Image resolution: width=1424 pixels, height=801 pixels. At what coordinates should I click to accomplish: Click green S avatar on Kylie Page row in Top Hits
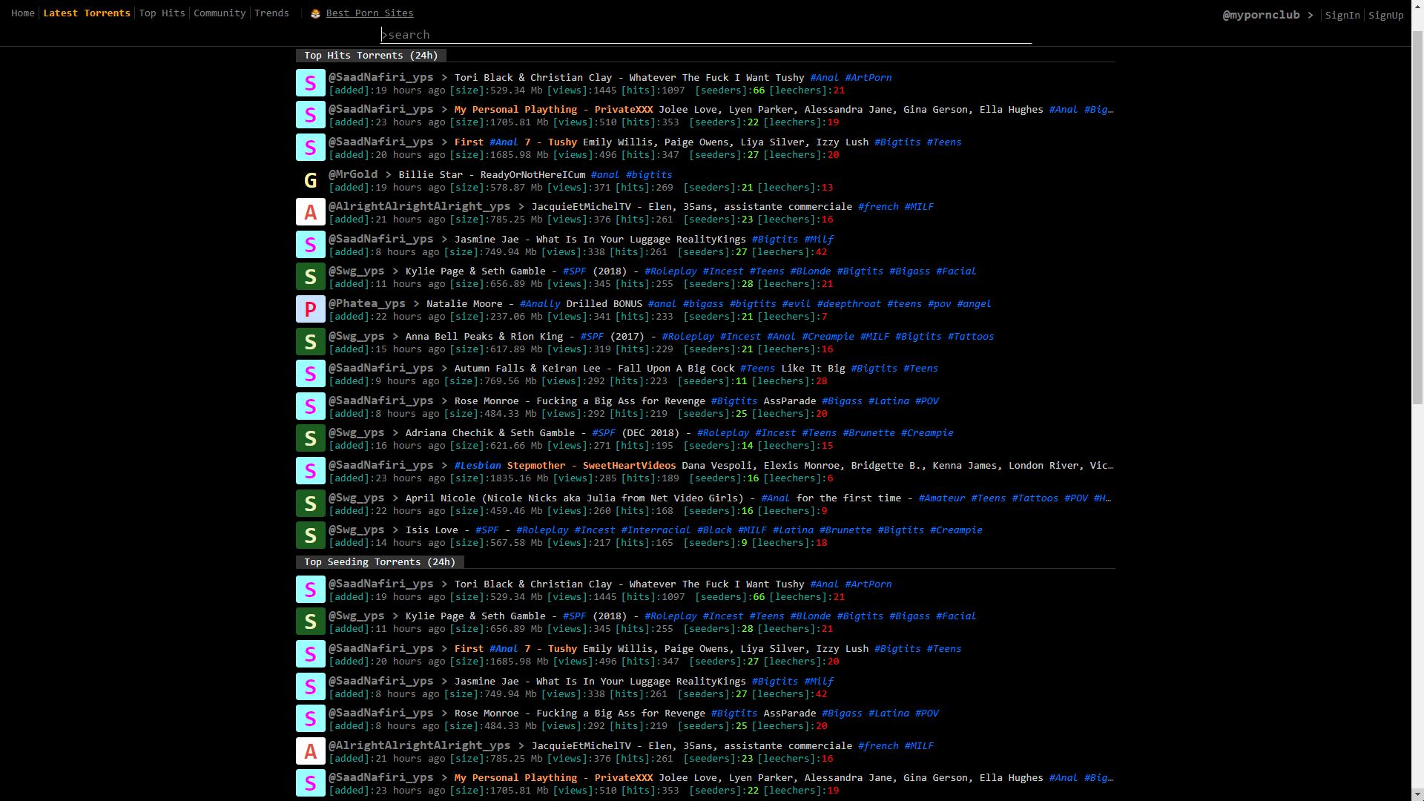311,277
